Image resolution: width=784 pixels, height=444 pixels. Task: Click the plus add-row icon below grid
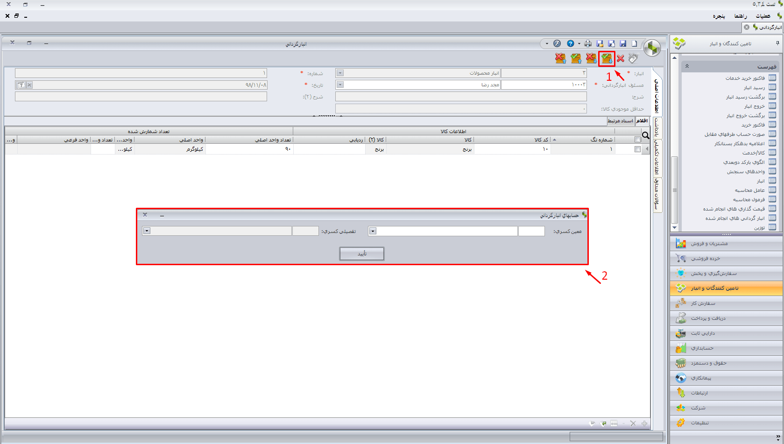tap(644, 423)
